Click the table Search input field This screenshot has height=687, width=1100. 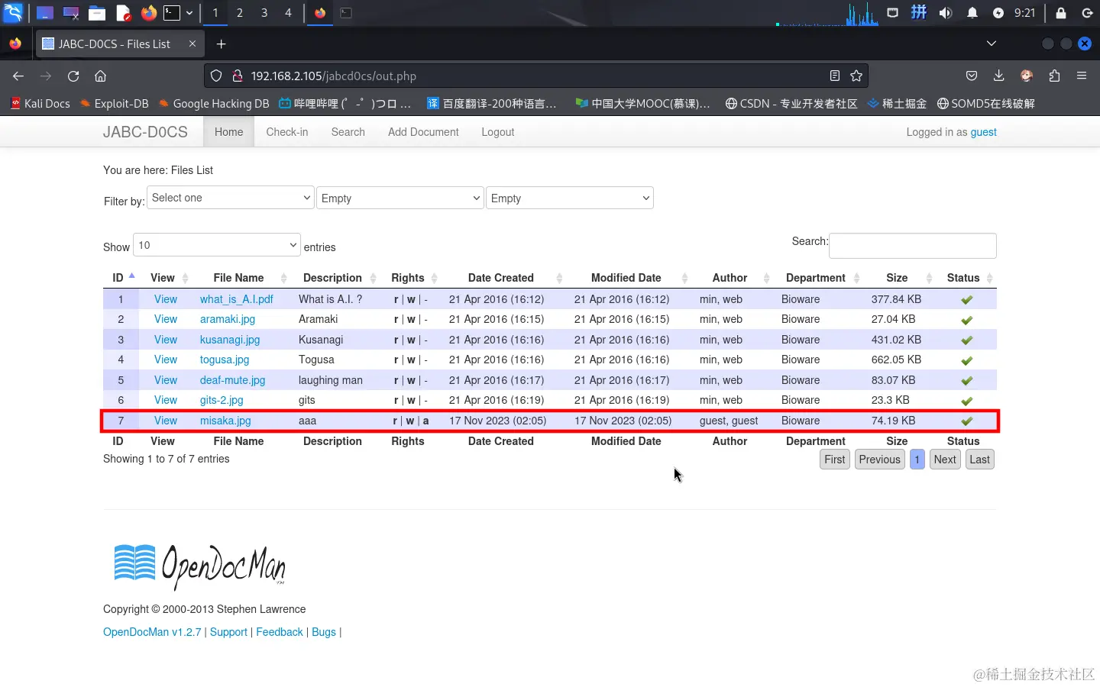[913, 246]
